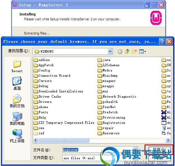Select 我的电脑 (My Computer) sidebar icon
This screenshot has width=175, height=166.
pos(17,119)
